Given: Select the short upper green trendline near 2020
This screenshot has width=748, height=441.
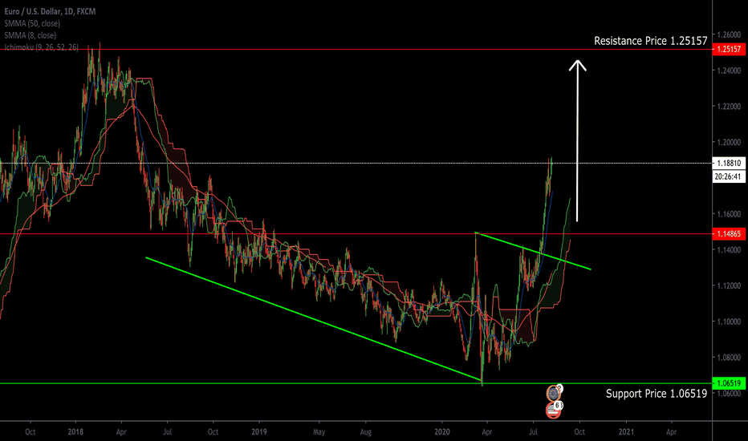Looking at the screenshot, I should tap(534, 251).
